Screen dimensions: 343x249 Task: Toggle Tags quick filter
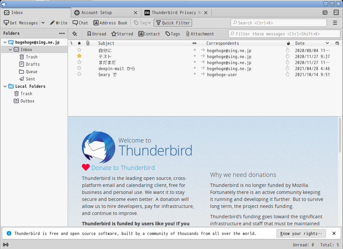172,34
